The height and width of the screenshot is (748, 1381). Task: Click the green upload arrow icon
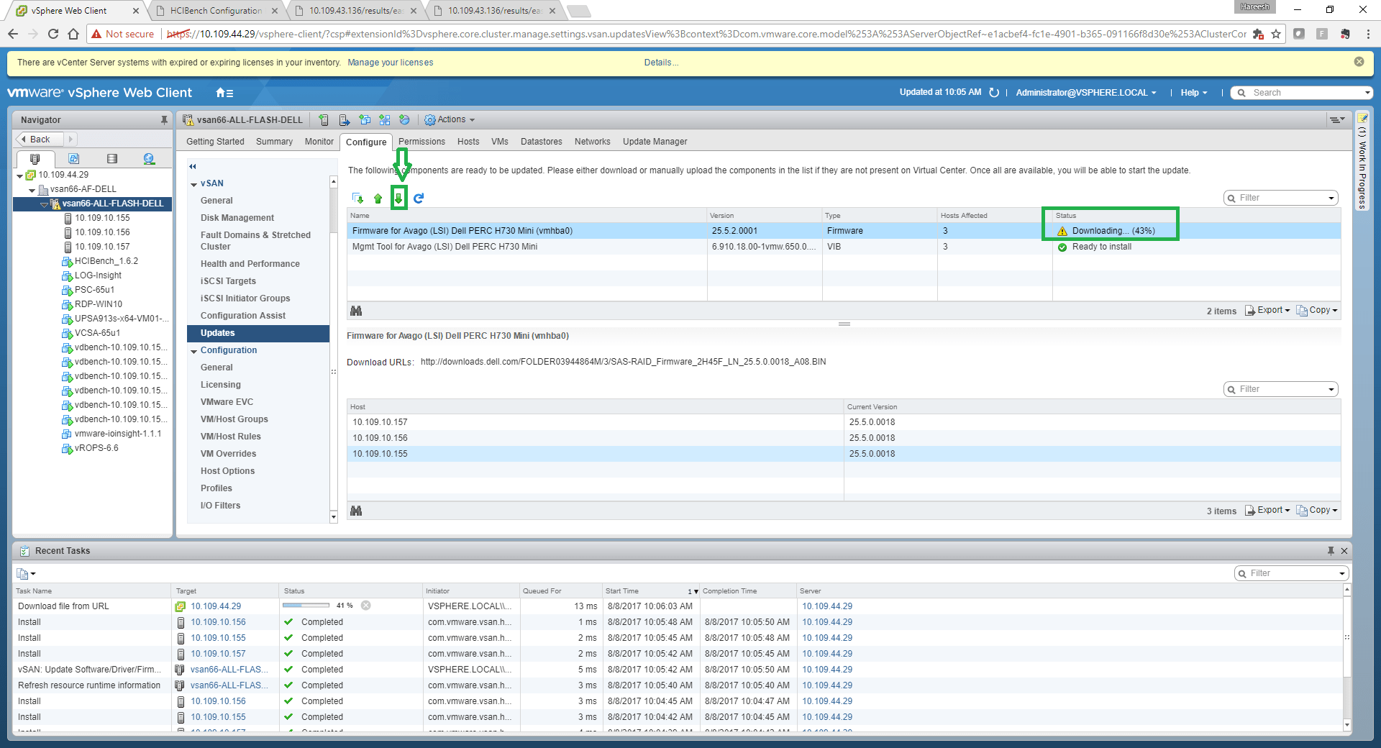(378, 199)
